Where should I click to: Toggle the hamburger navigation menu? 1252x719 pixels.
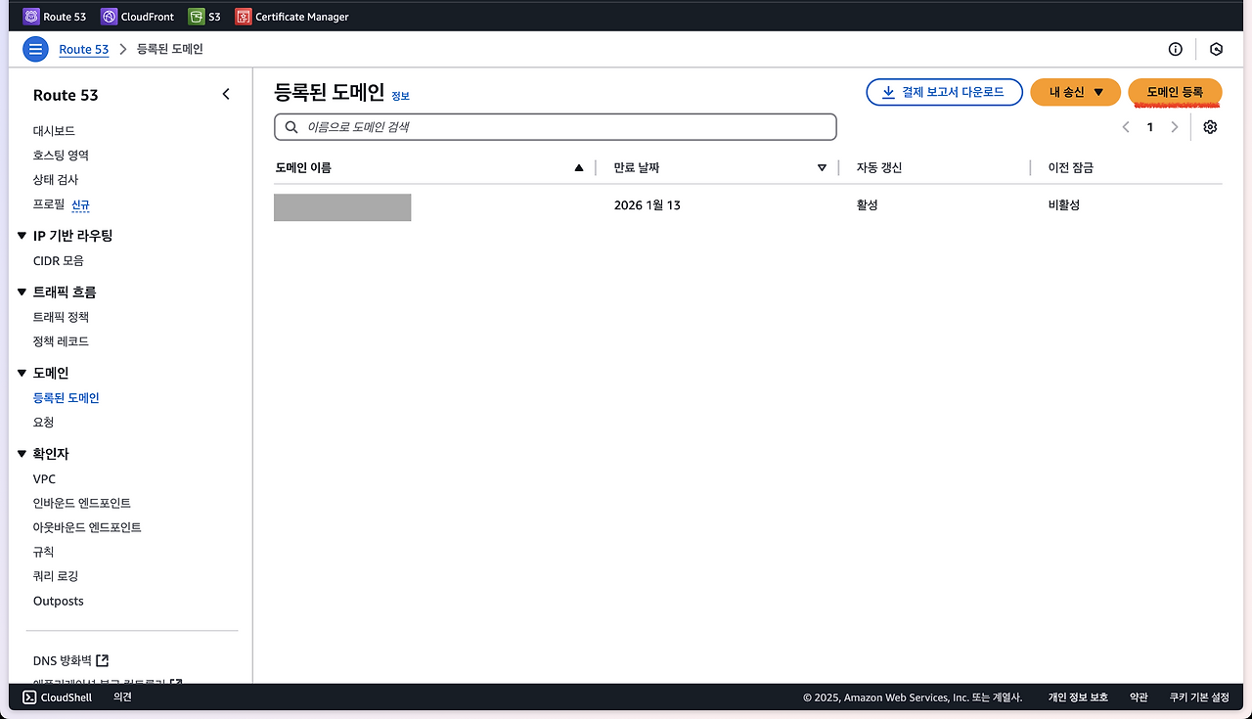click(35, 49)
